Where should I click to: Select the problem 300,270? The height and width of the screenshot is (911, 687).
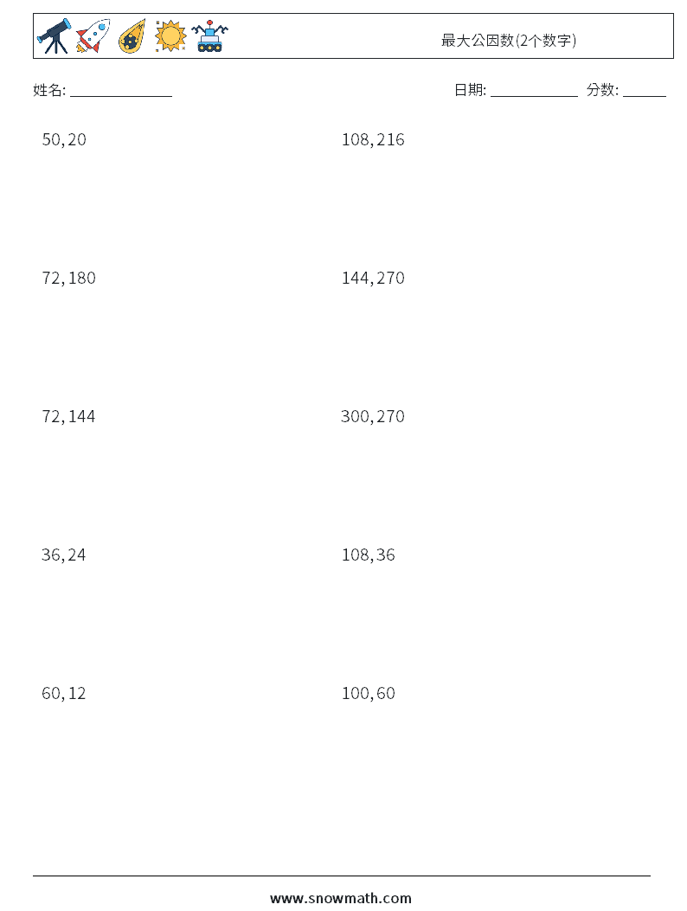[x=373, y=416]
